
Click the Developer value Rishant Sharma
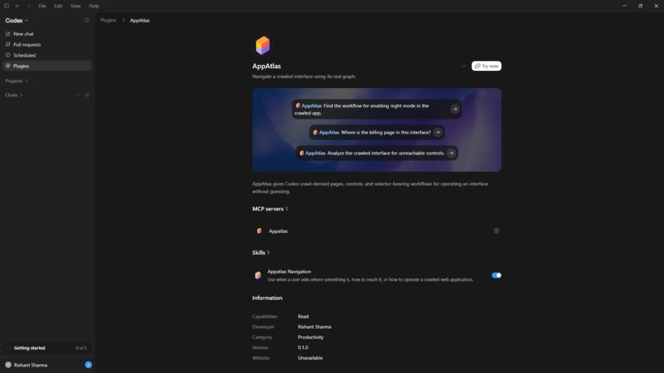tap(314, 327)
